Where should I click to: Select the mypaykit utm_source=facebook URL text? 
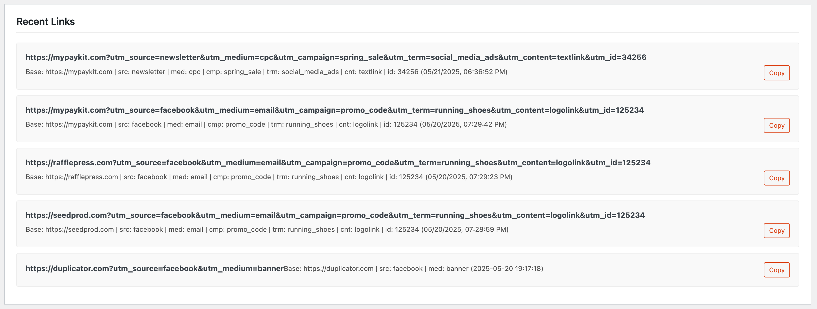(335, 110)
